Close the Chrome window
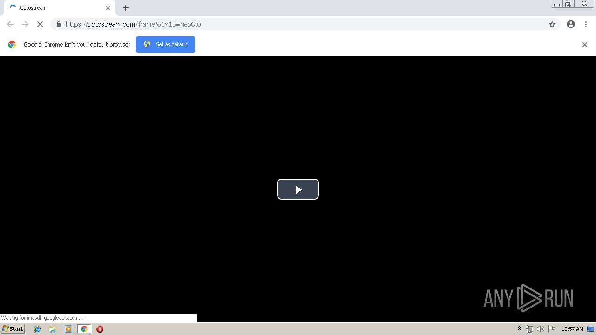 click(x=584, y=4)
